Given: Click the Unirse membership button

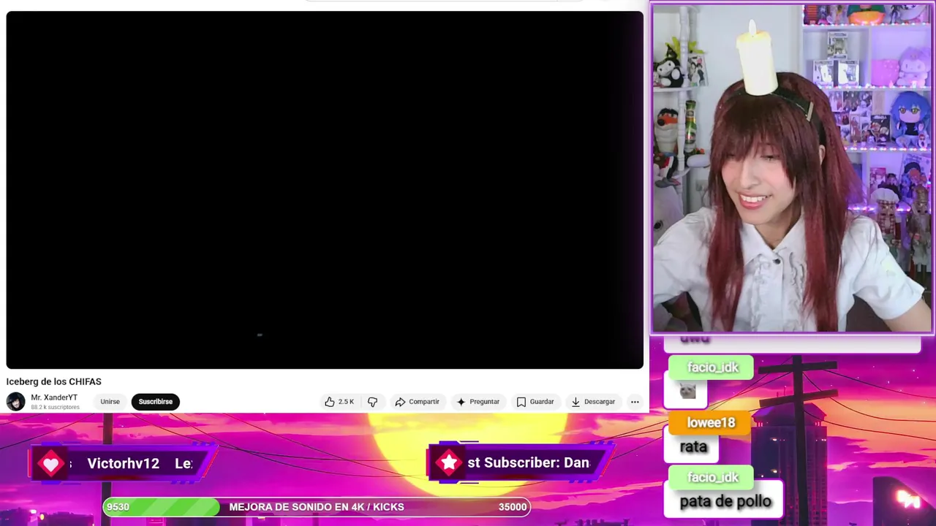Looking at the screenshot, I should point(110,401).
